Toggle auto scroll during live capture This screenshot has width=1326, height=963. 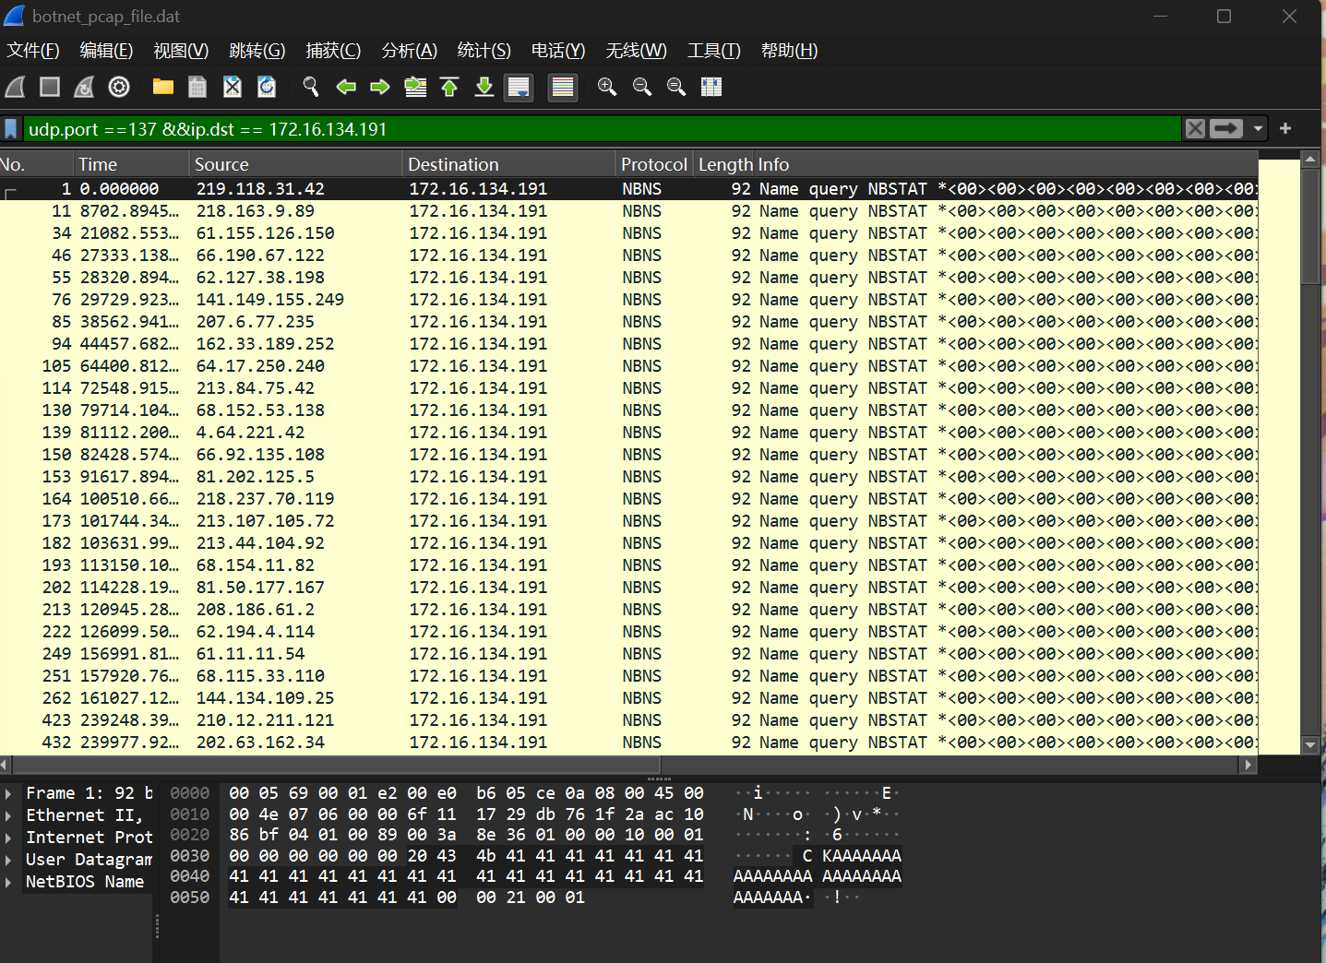point(519,87)
